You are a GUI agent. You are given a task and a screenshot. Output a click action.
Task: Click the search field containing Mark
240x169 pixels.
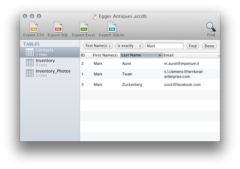(x=165, y=46)
